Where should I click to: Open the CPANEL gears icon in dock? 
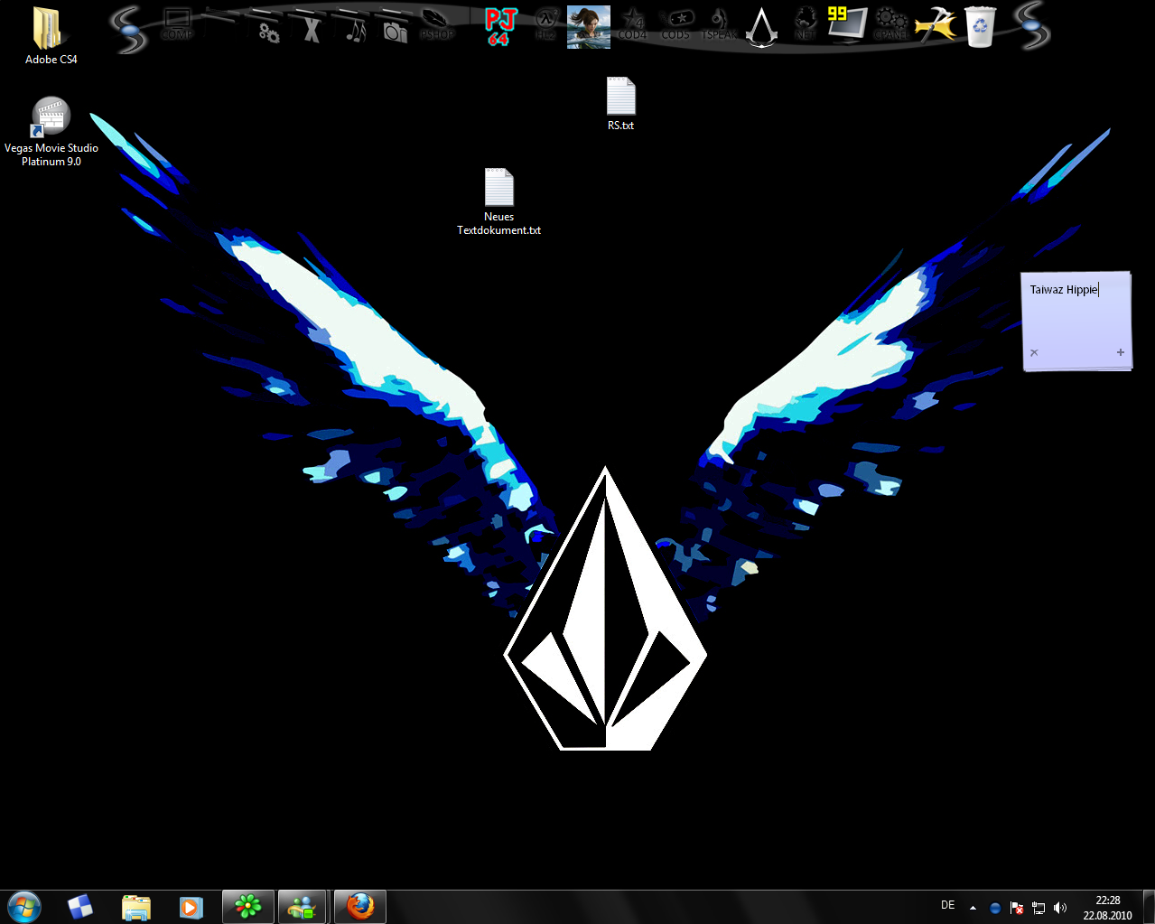[890, 25]
